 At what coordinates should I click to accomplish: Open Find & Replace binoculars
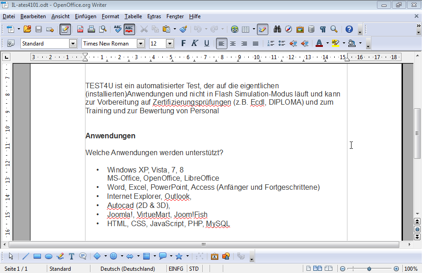coord(277,29)
